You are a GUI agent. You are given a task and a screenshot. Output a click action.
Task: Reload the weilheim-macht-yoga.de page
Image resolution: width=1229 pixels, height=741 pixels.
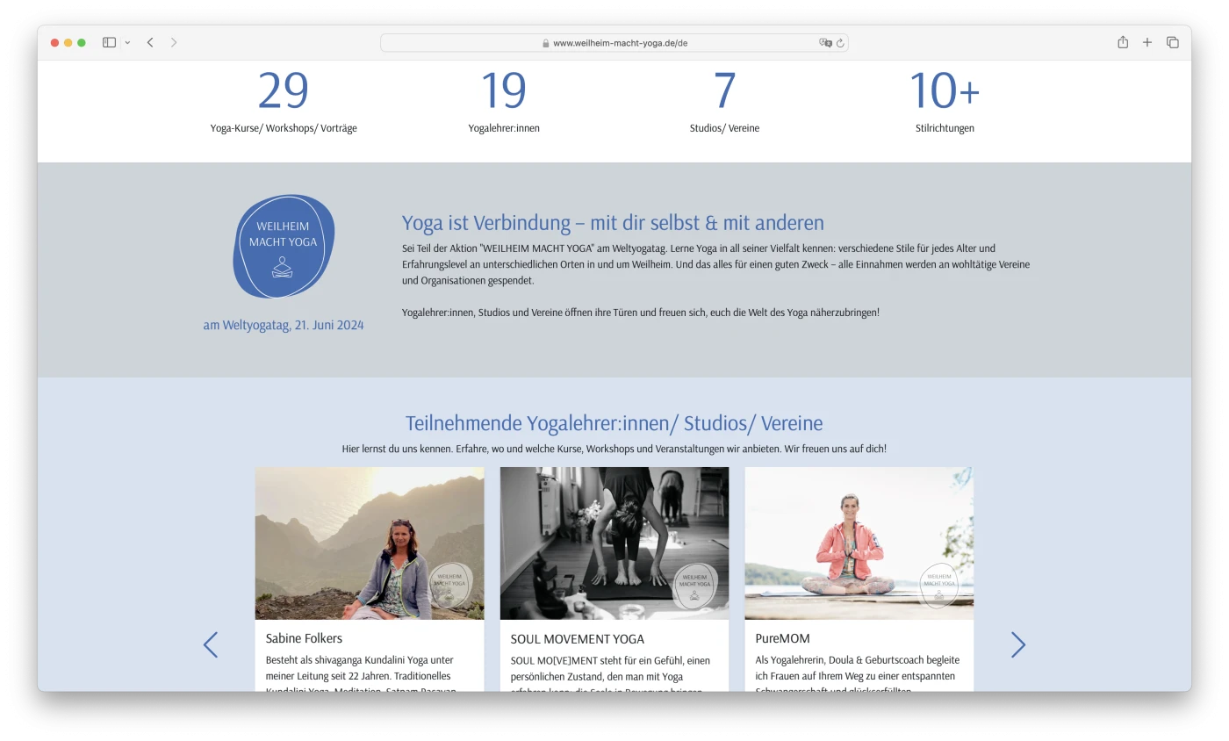click(x=839, y=42)
